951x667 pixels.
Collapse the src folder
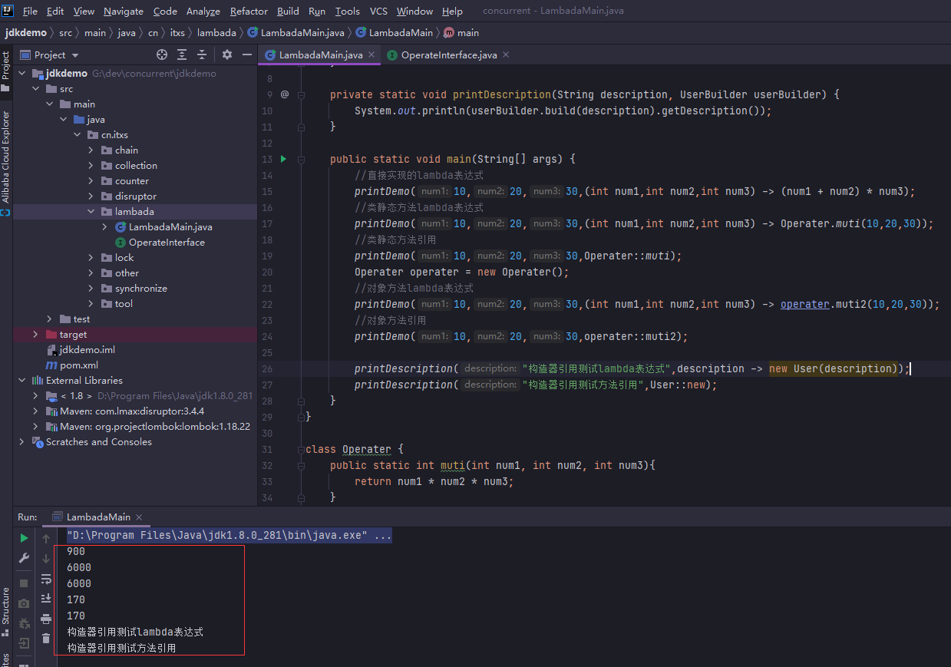tap(35, 88)
